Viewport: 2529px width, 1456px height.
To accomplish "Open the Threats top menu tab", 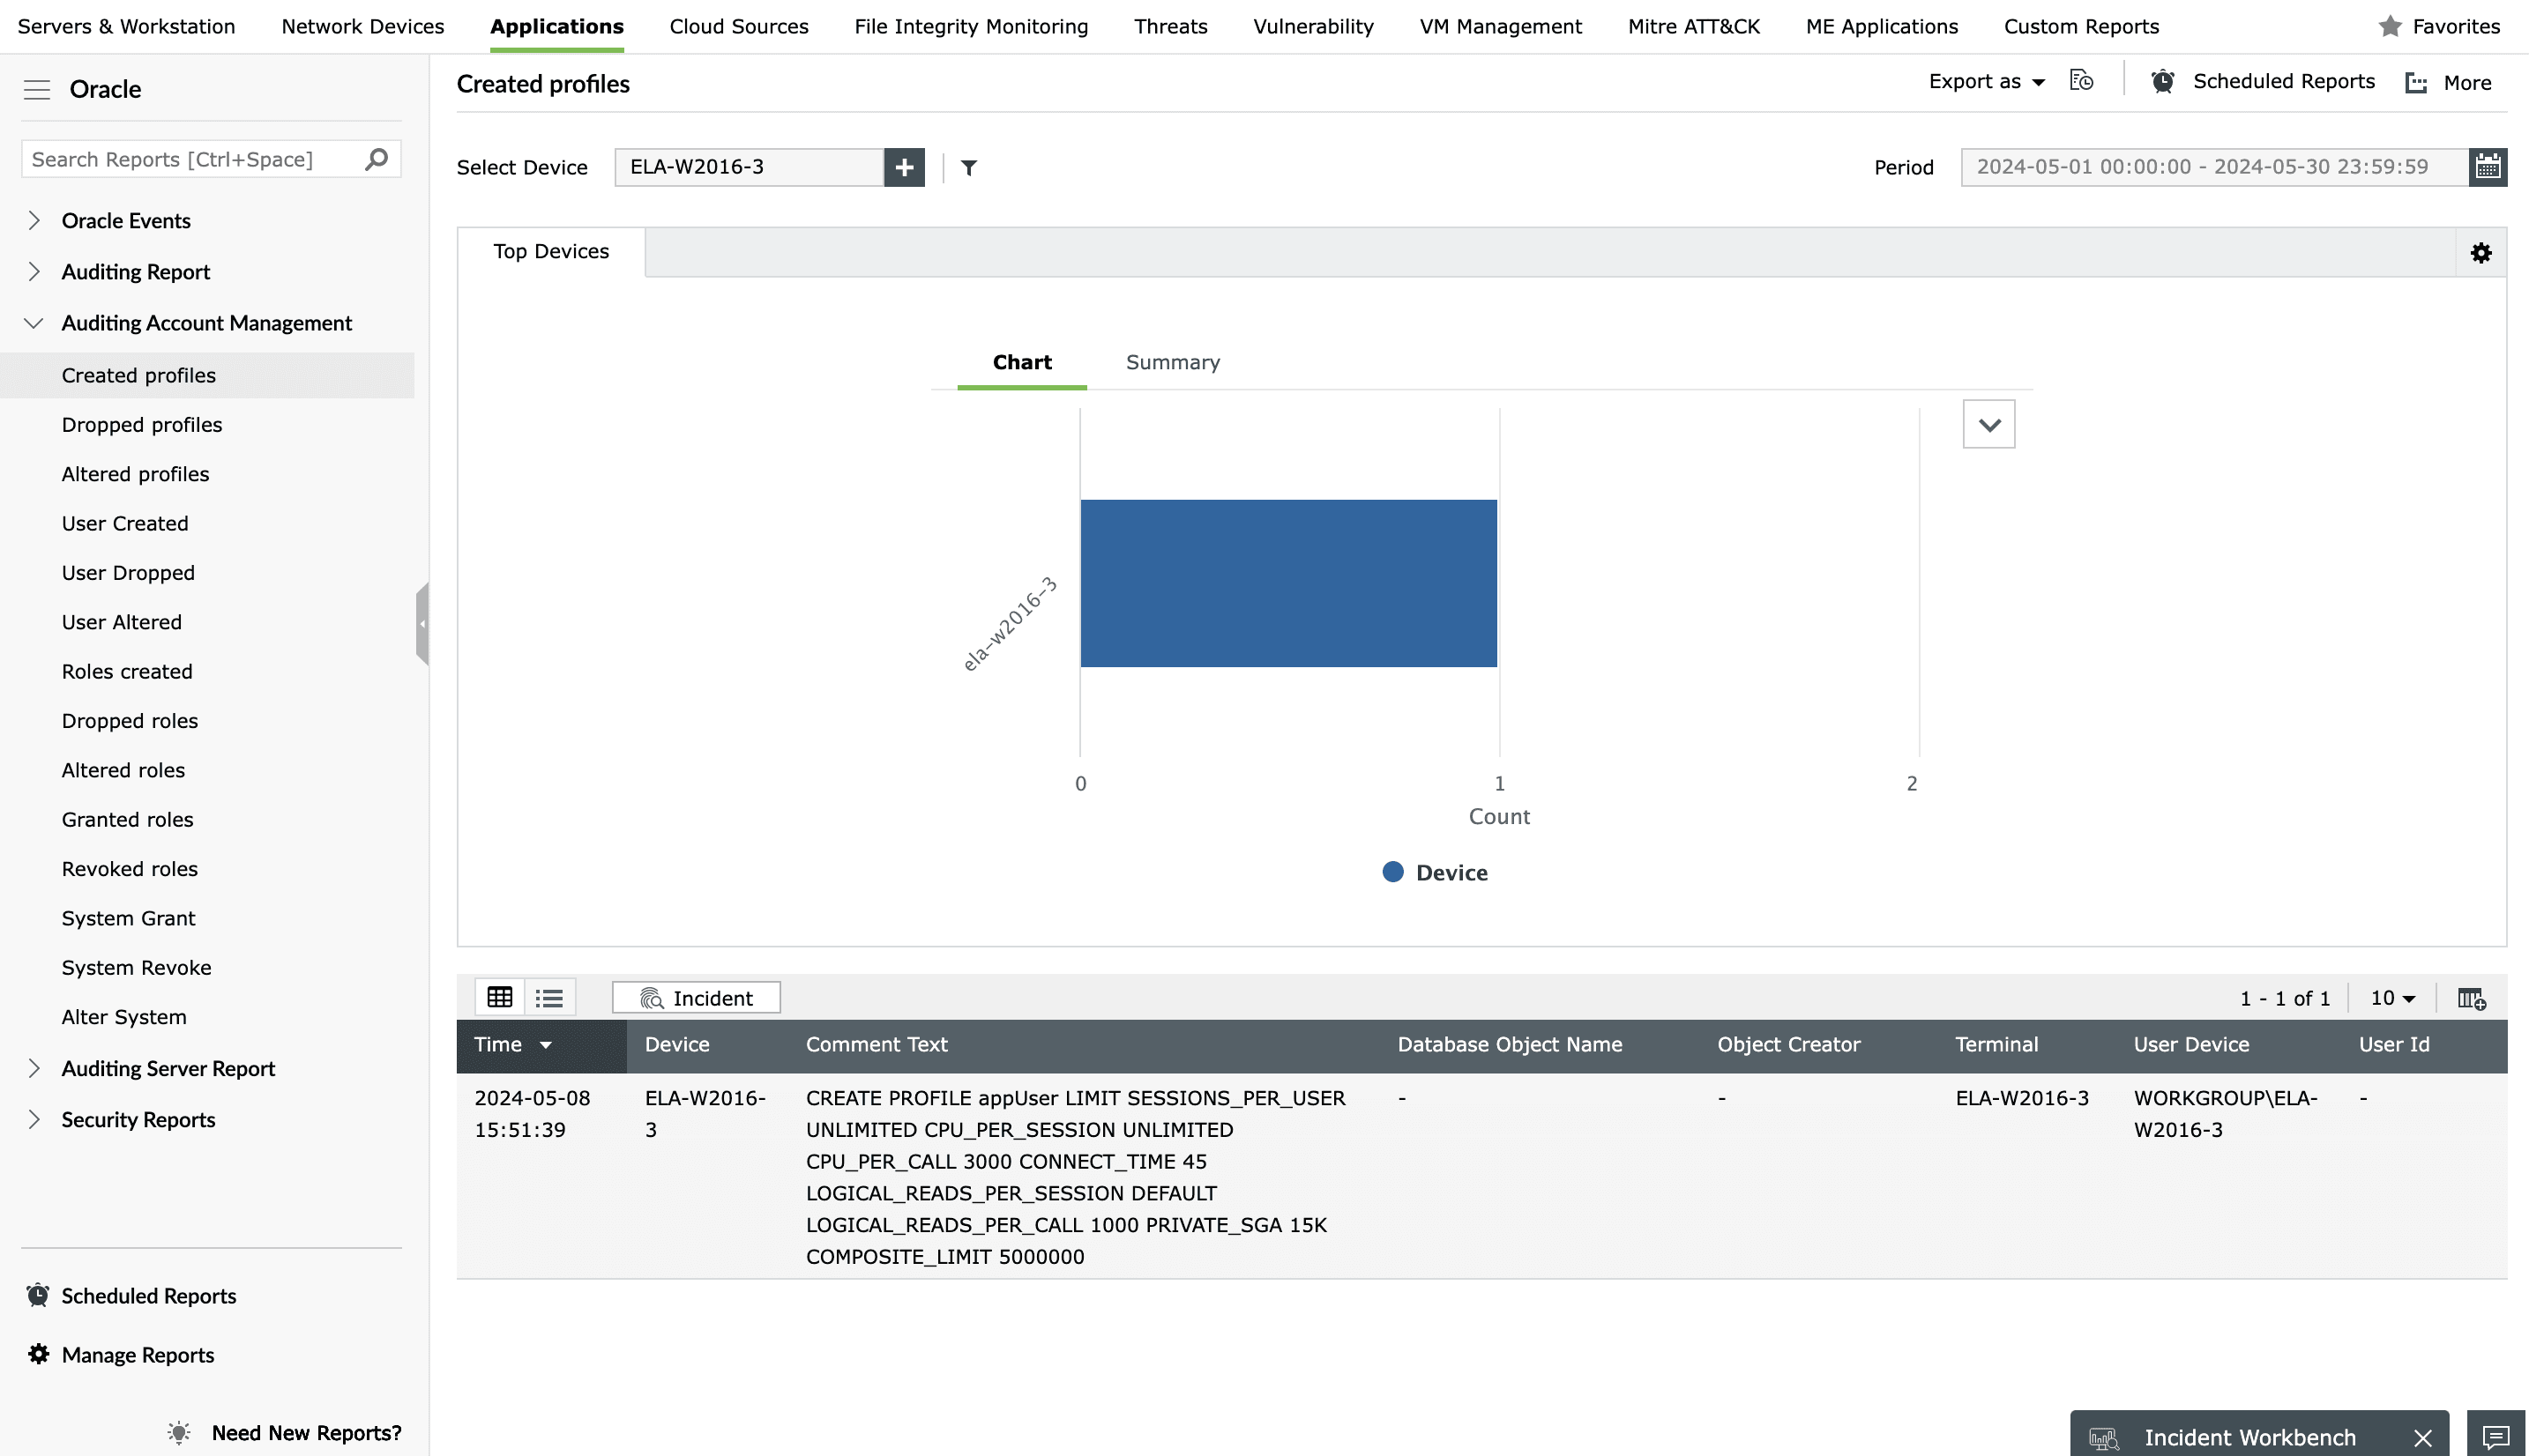I will point(1170,26).
